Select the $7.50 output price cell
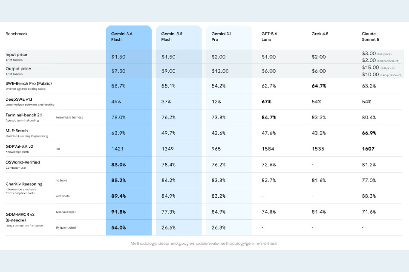 (x=118, y=71)
